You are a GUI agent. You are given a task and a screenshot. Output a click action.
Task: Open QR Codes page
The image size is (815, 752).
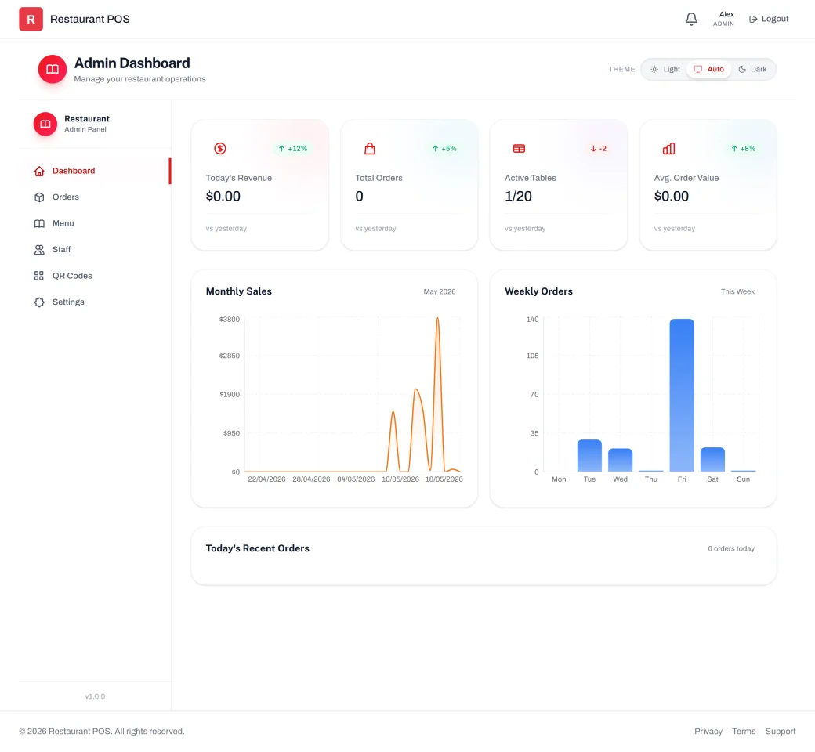point(95,276)
